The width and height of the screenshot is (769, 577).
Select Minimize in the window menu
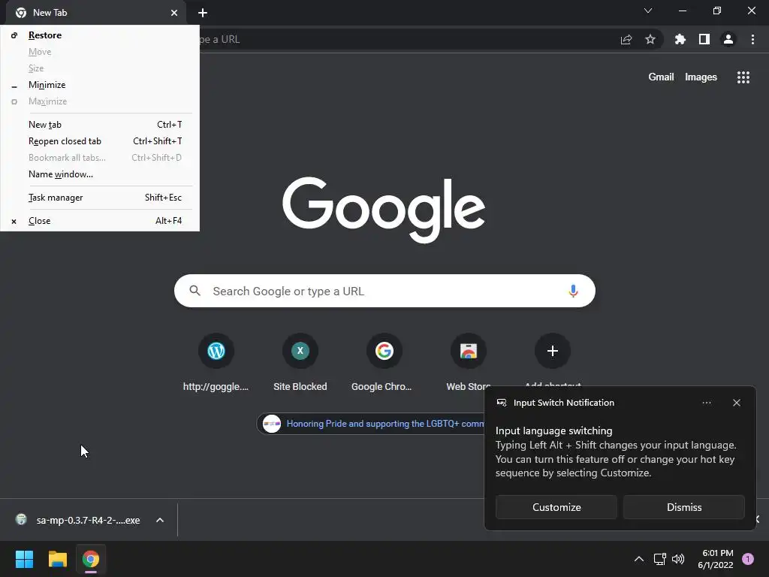coord(100,85)
